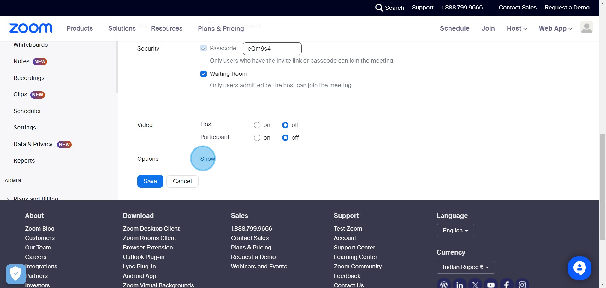Open Careers footer link
This screenshot has height=288, width=606.
[x=36, y=257]
